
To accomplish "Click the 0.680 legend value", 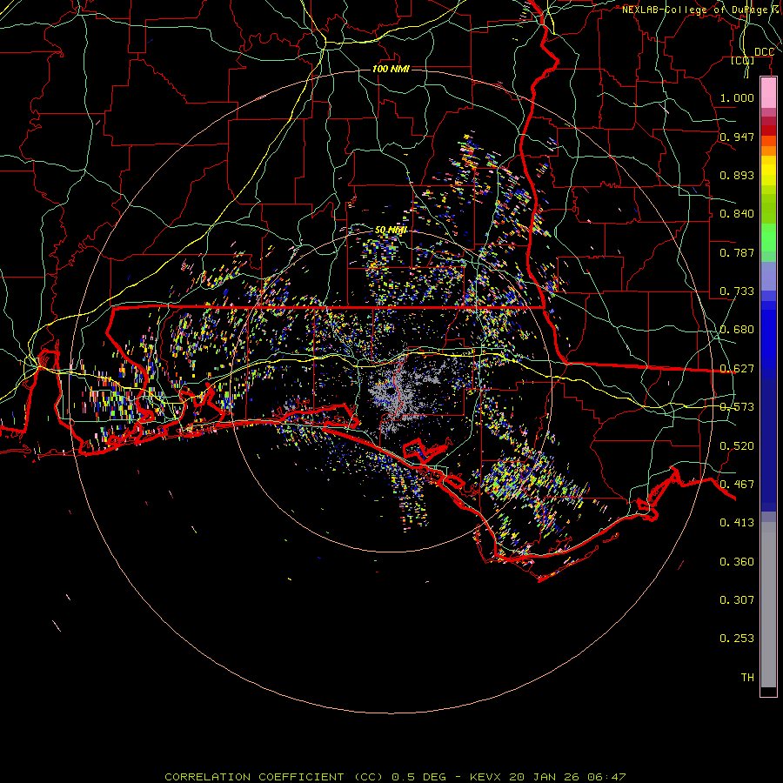I will pyautogui.click(x=737, y=330).
